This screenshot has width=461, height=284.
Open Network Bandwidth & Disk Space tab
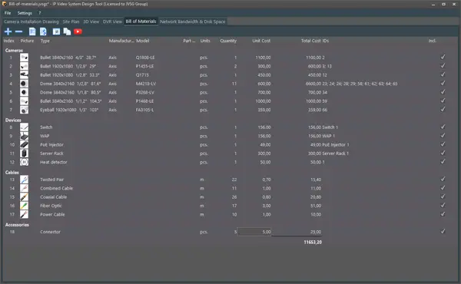(193, 21)
